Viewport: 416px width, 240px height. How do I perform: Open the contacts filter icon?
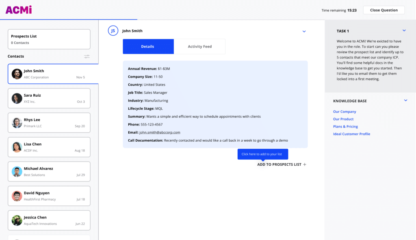point(87,56)
